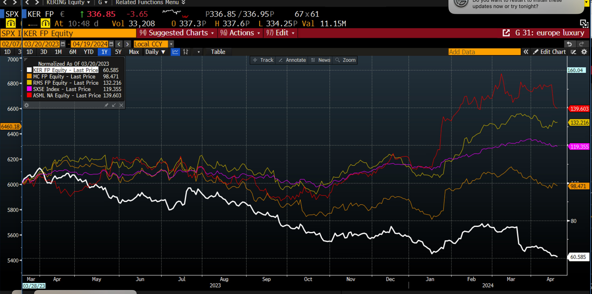This screenshot has height=294, width=592.
Task: Collapse the toolbar with double chevron
Action: pyautogui.click(x=526, y=52)
